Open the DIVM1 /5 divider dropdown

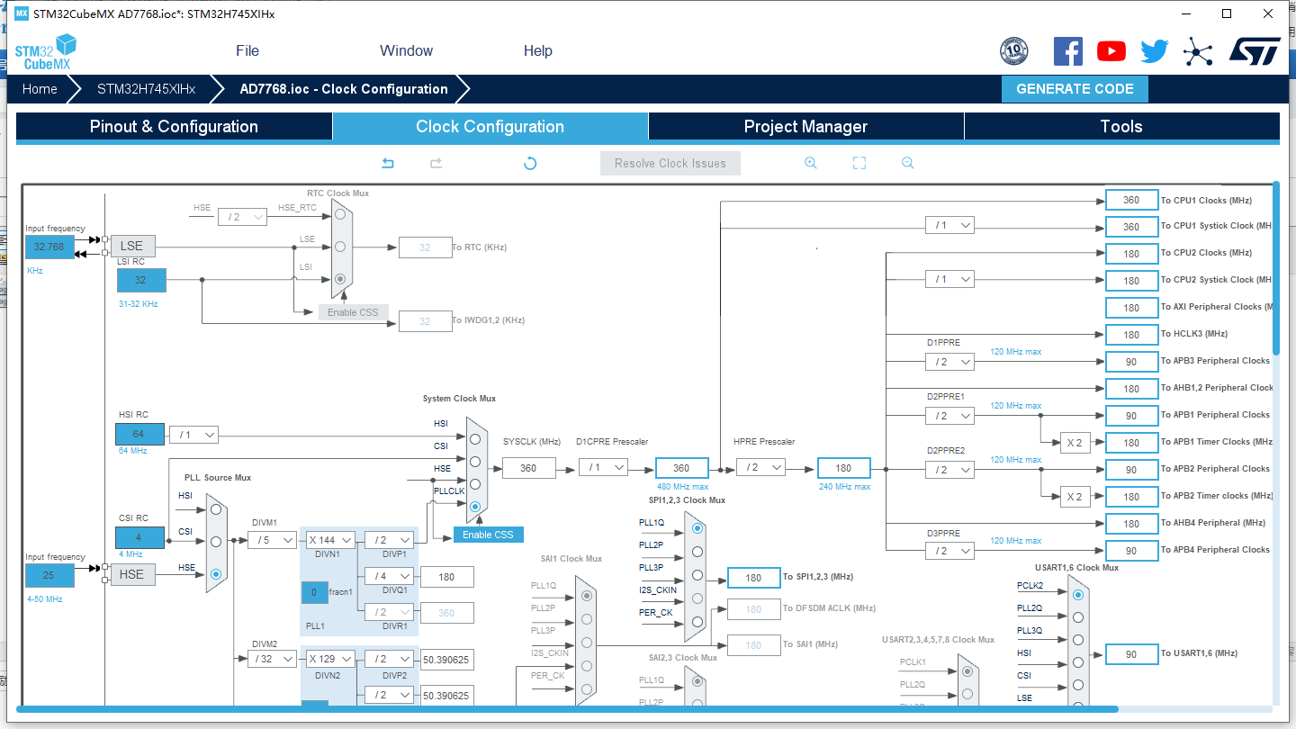click(272, 540)
